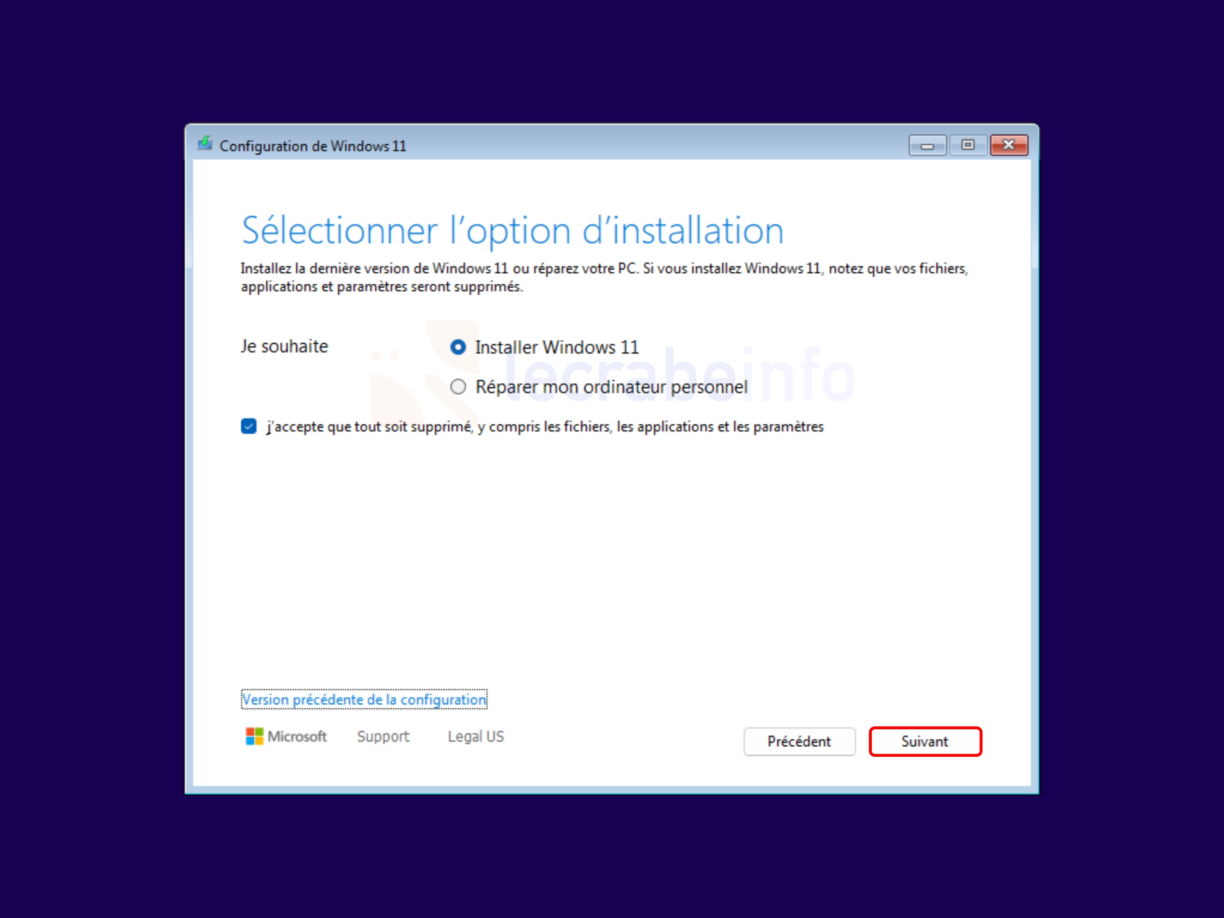Choose Réparer mon ordinateur personnel option
The image size is (1224, 918).
(x=458, y=387)
